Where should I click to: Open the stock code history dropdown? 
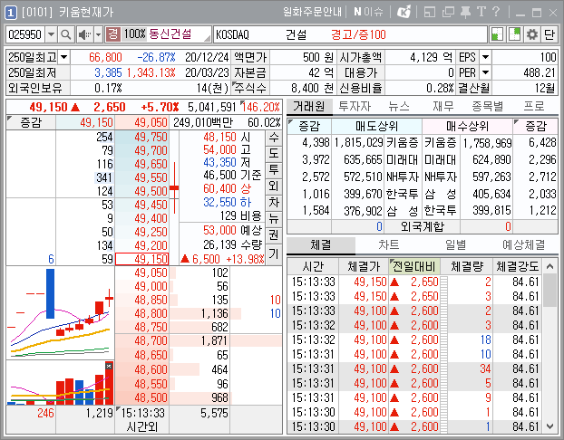point(52,34)
